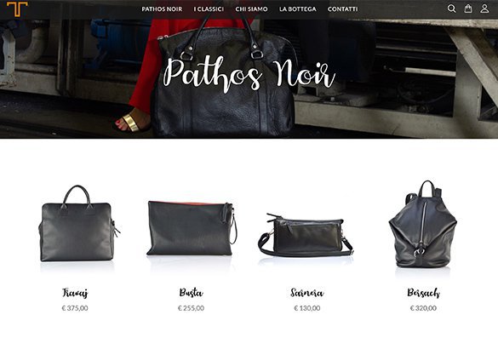Go to I Classici menu item

pyautogui.click(x=209, y=9)
